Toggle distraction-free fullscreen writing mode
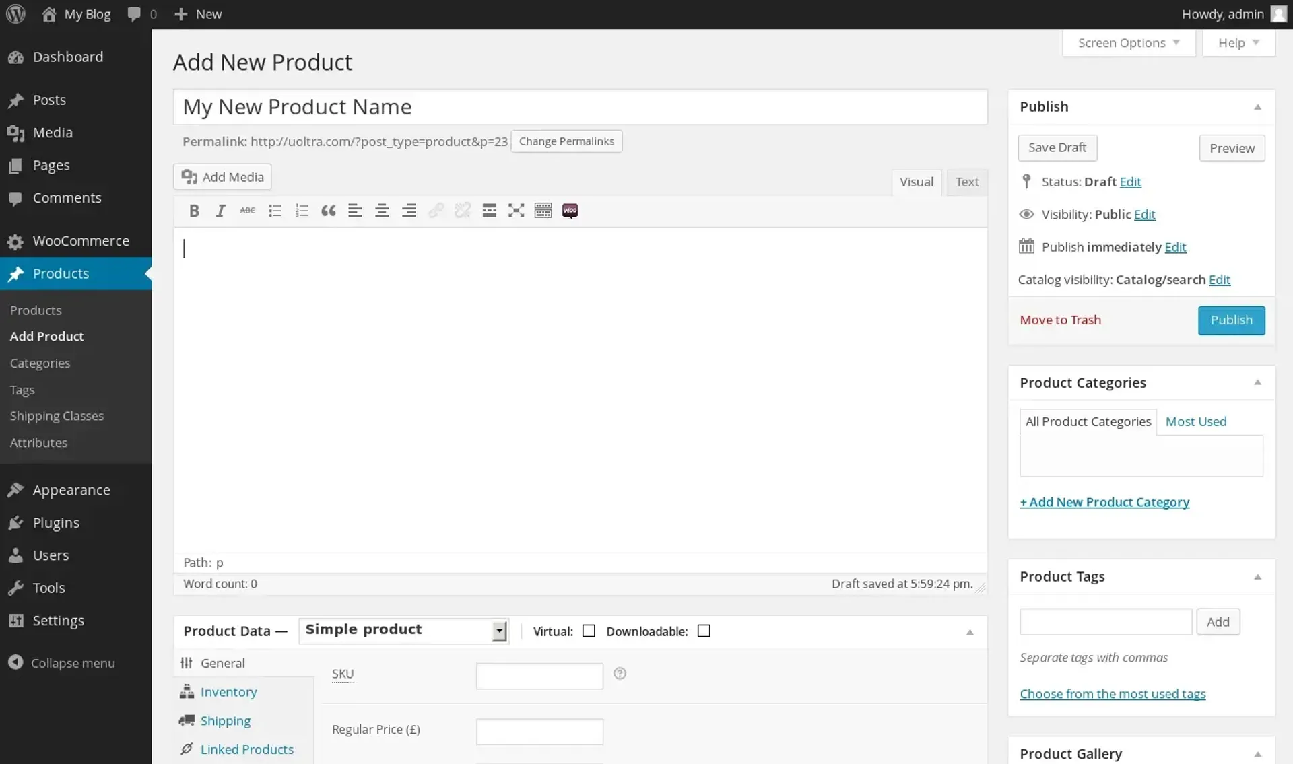This screenshot has width=1293, height=764. 516,210
